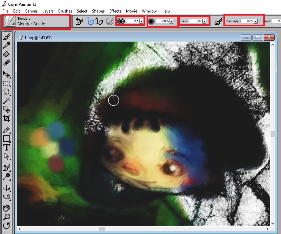Open the Shapes menu
The width and height of the screenshot is (281, 234).
(x=98, y=11)
